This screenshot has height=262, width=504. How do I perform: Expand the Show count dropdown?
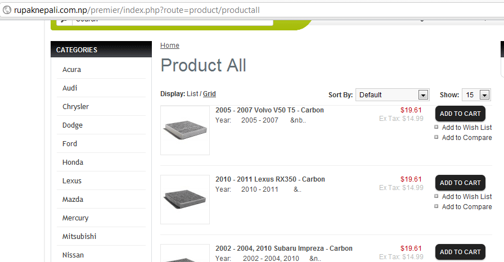476,95
